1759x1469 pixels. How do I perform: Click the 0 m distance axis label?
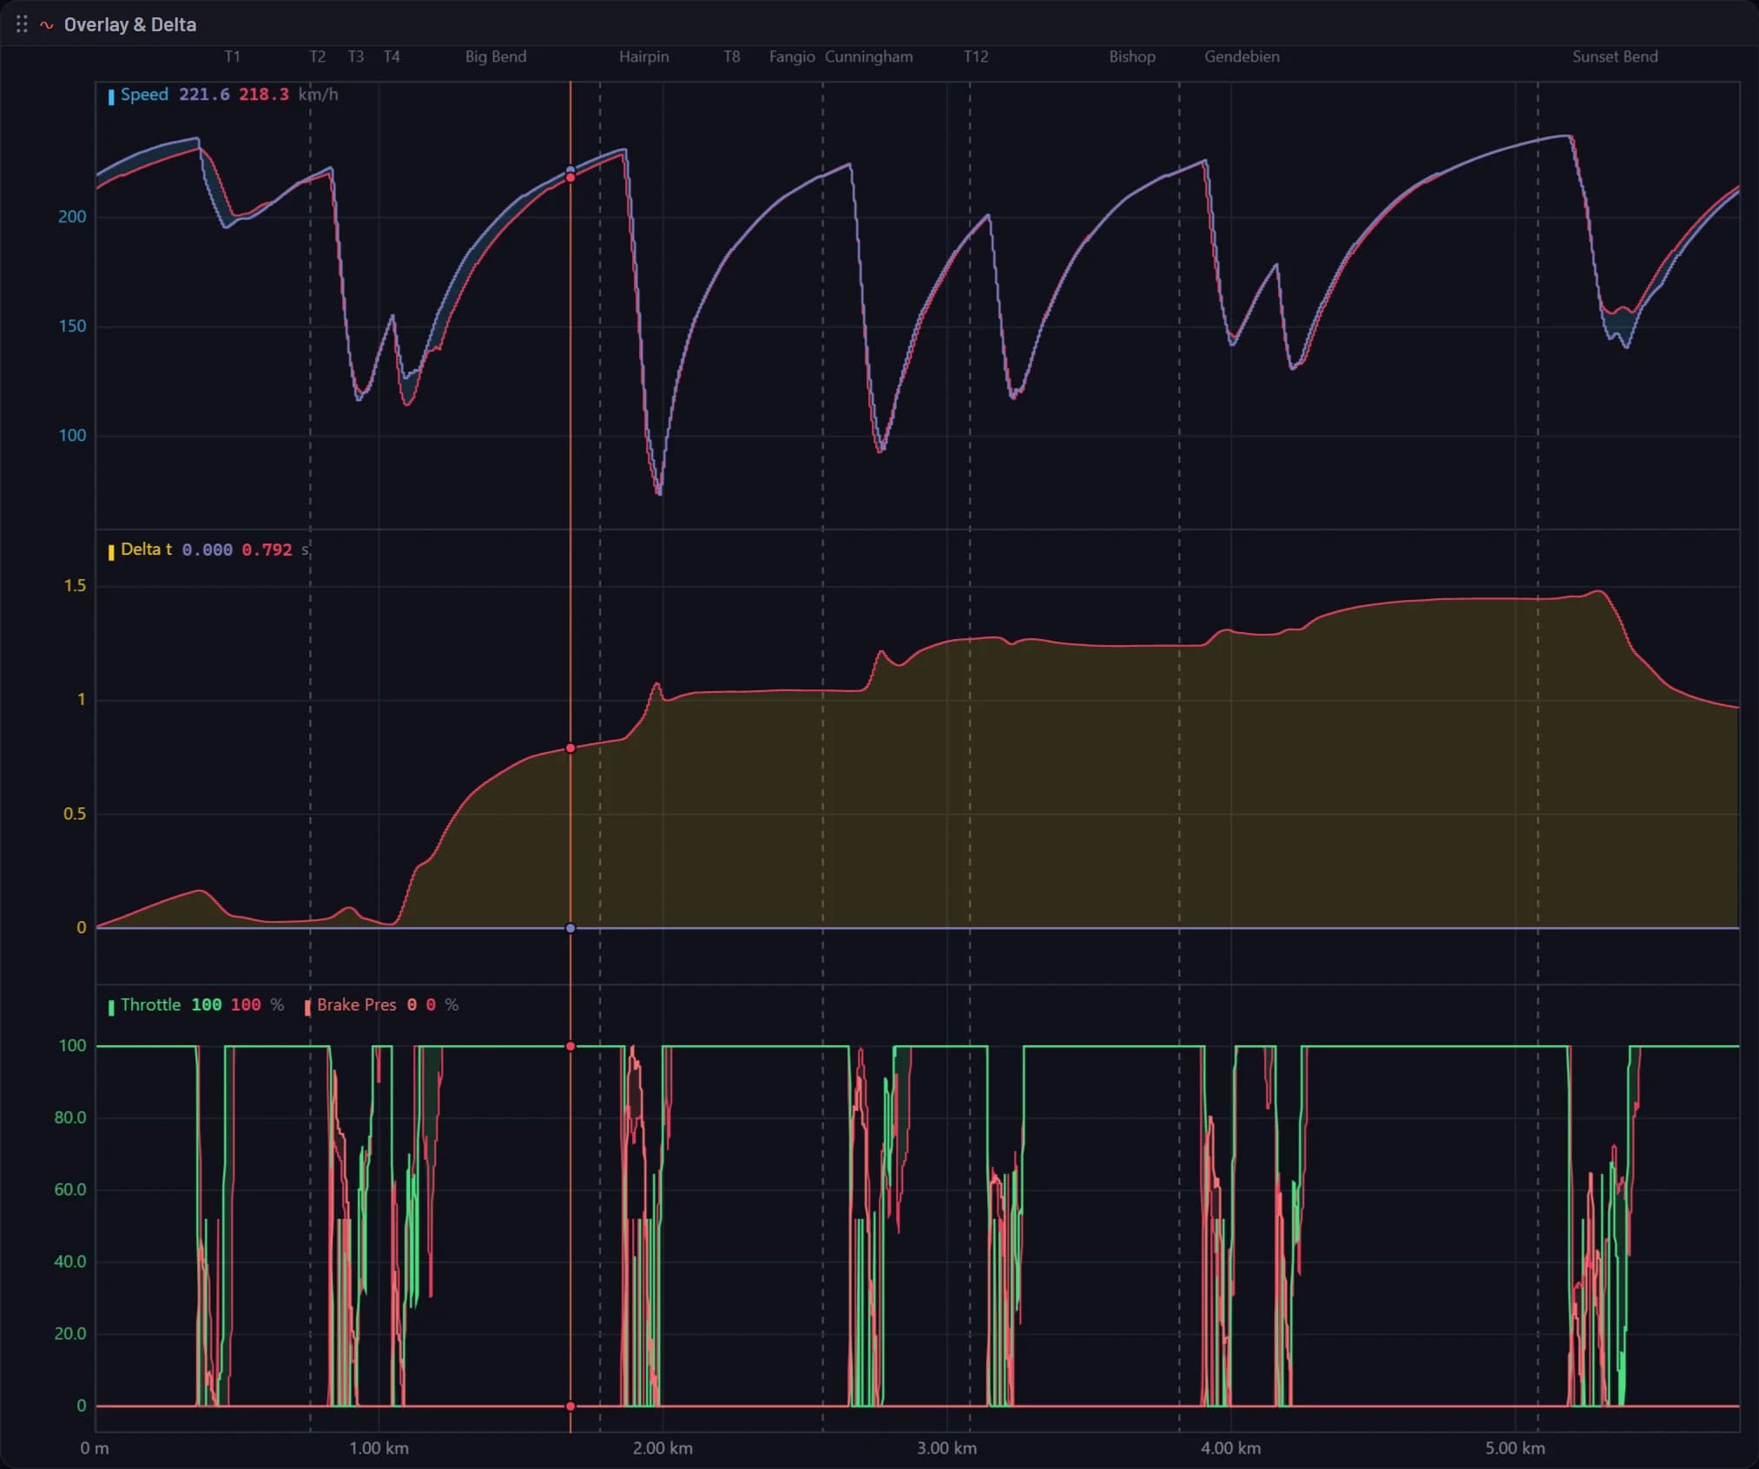(95, 1448)
